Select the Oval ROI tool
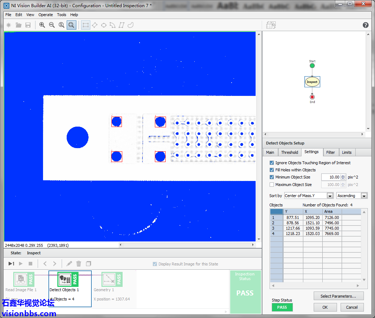The width and height of the screenshot is (375, 318). pos(104,25)
